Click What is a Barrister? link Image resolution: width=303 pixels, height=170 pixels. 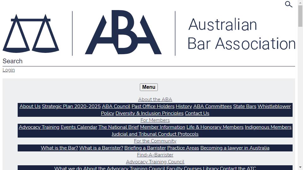(x=101, y=148)
